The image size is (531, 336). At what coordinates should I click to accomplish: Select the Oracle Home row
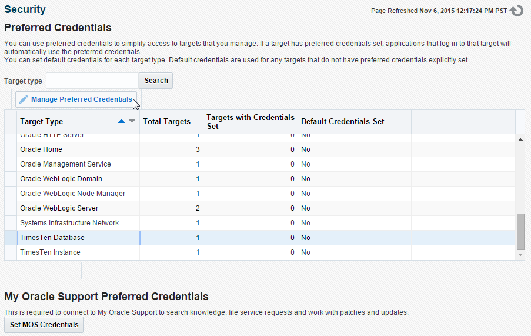pyautogui.click(x=41, y=149)
